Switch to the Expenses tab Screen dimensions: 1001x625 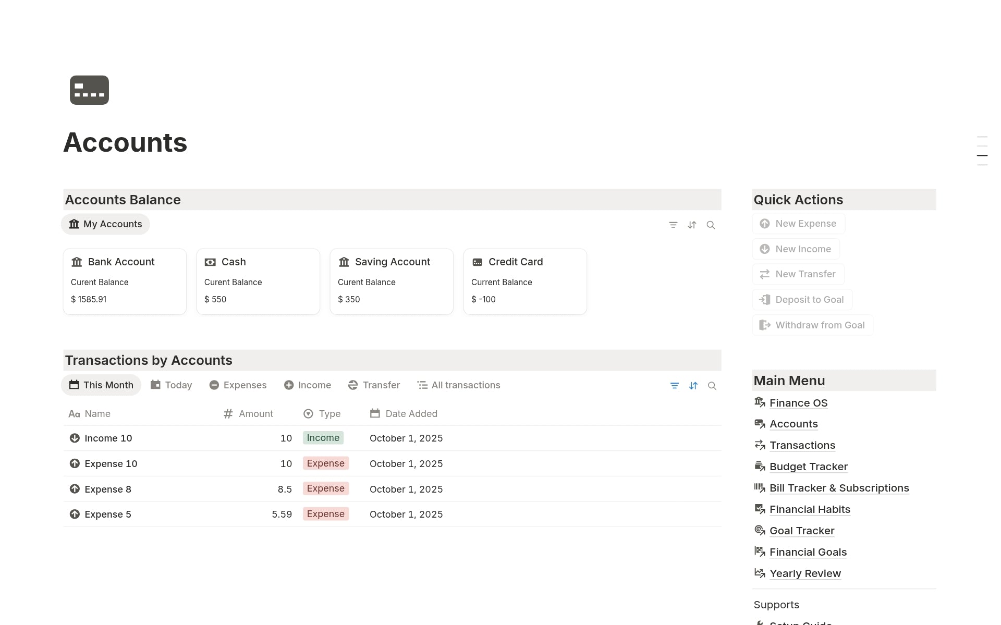[238, 385]
